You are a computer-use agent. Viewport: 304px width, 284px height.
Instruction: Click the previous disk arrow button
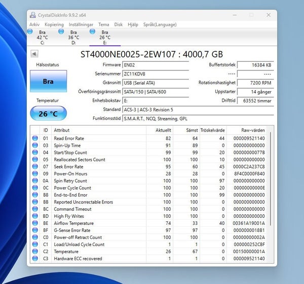(34, 54)
